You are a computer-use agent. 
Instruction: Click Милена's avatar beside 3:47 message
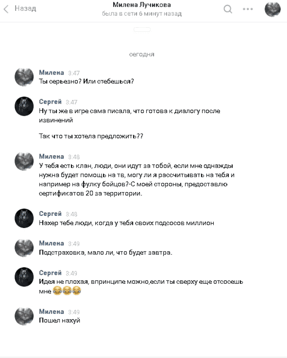(x=24, y=77)
